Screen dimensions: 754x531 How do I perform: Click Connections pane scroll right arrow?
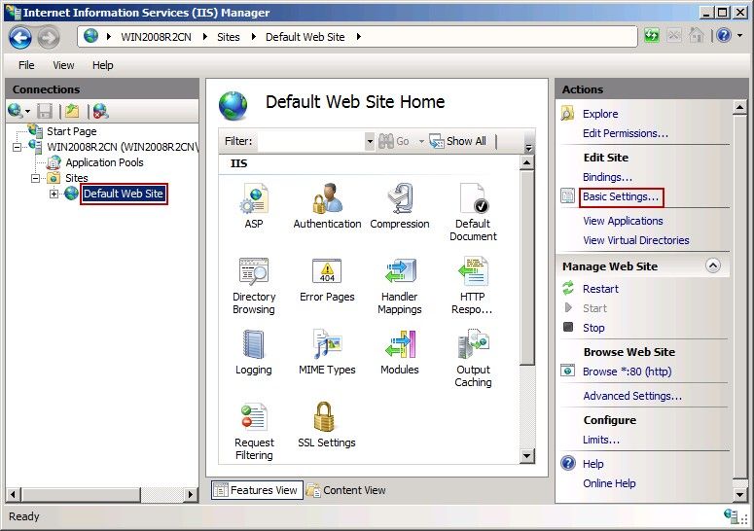coord(191,494)
